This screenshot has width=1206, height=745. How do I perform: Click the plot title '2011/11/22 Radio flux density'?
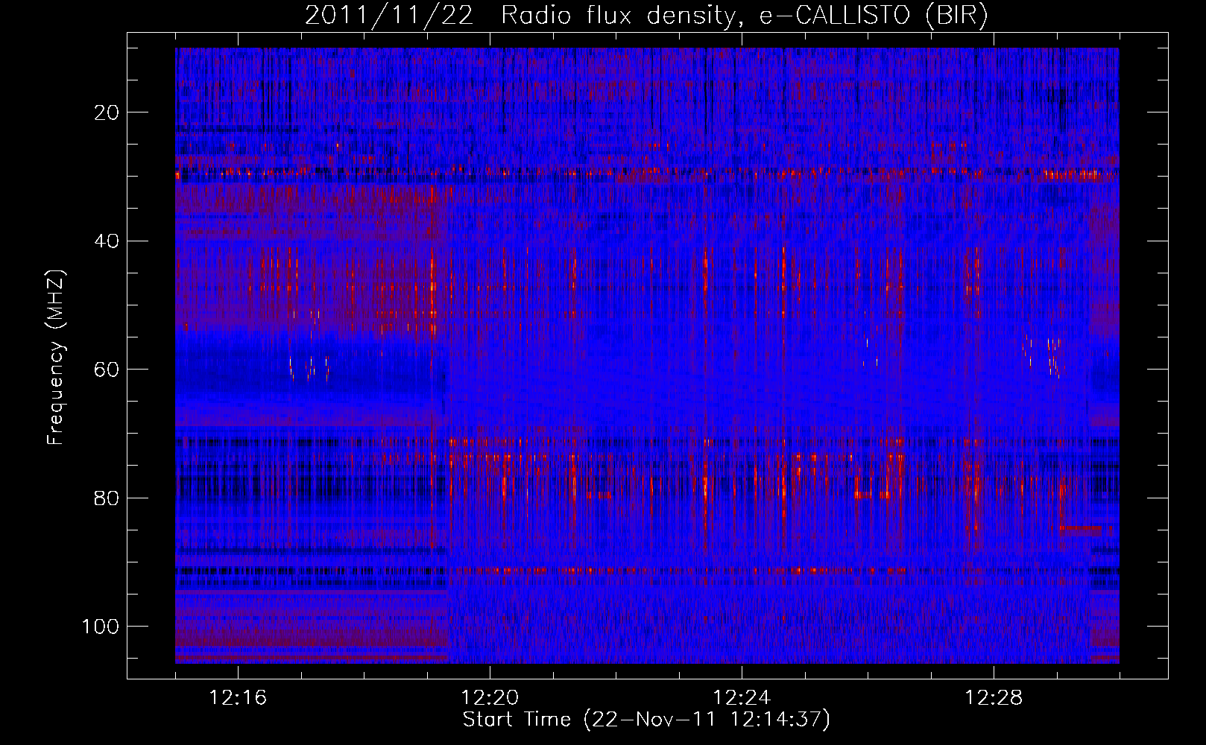coord(646,16)
